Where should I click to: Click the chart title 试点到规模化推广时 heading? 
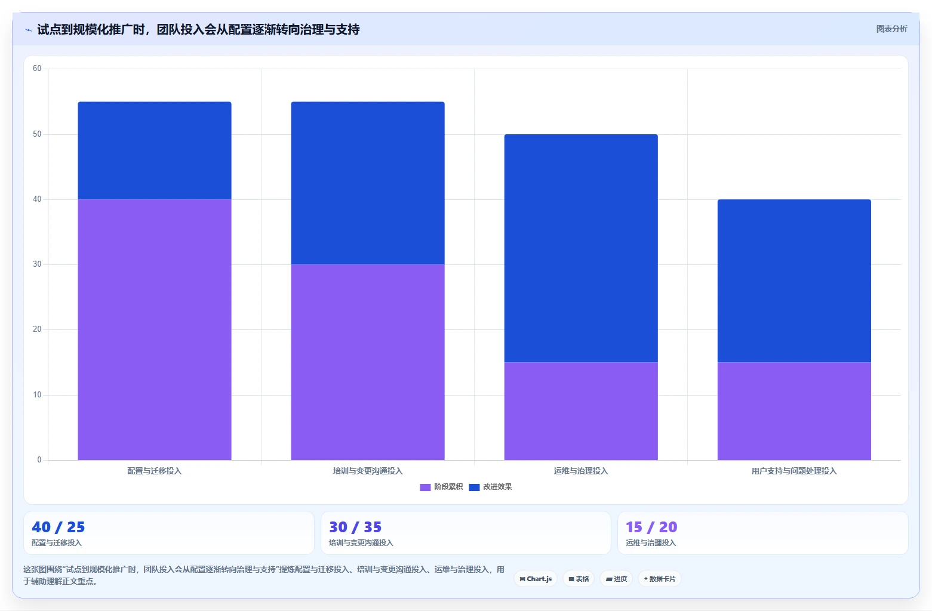tap(198, 29)
